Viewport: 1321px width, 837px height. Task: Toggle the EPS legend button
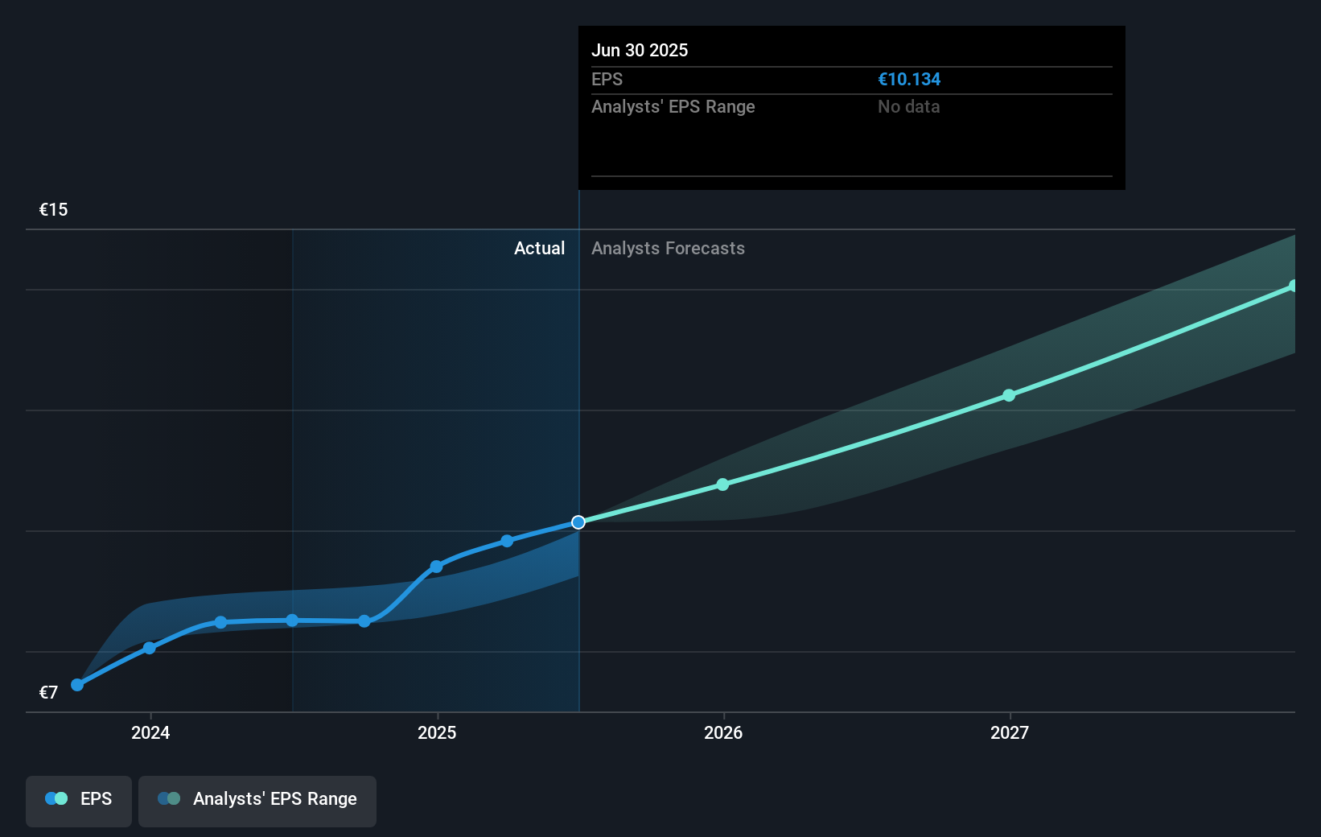(x=79, y=801)
